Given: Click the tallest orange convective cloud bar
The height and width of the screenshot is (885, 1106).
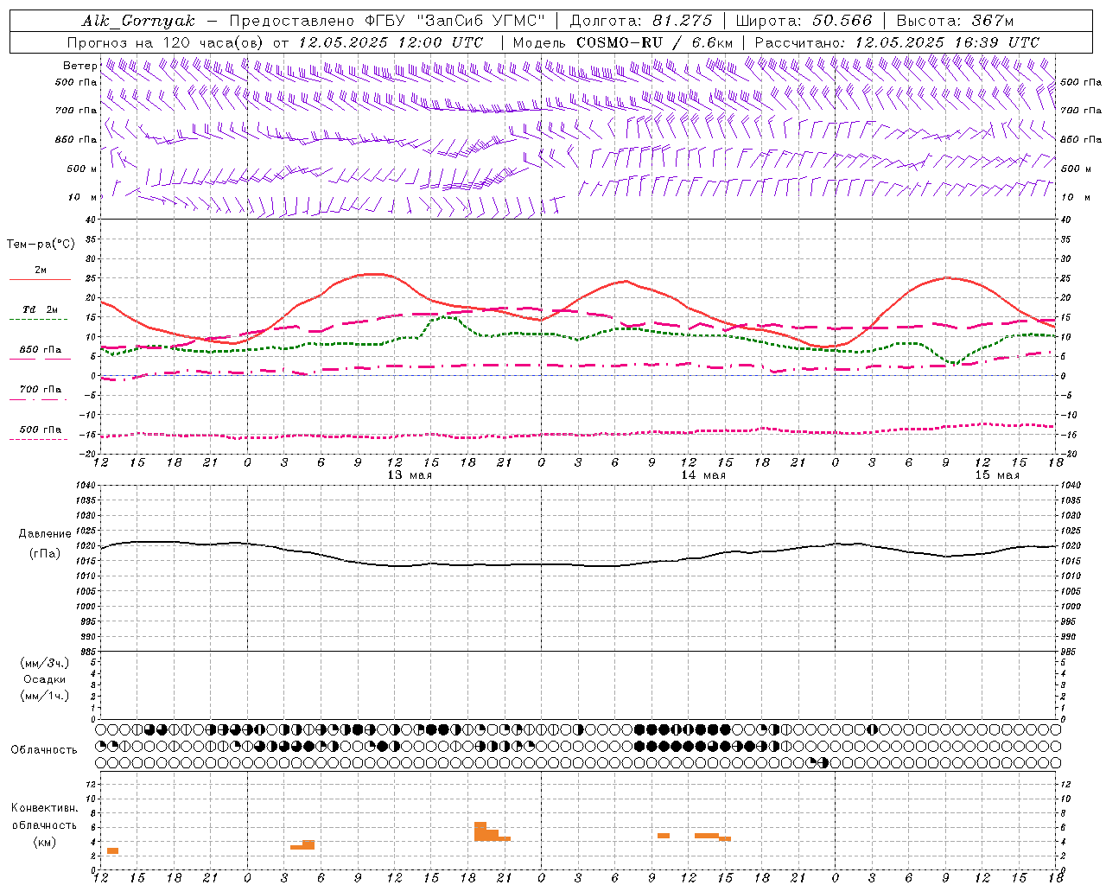Looking at the screenshot, I should 480,831.
